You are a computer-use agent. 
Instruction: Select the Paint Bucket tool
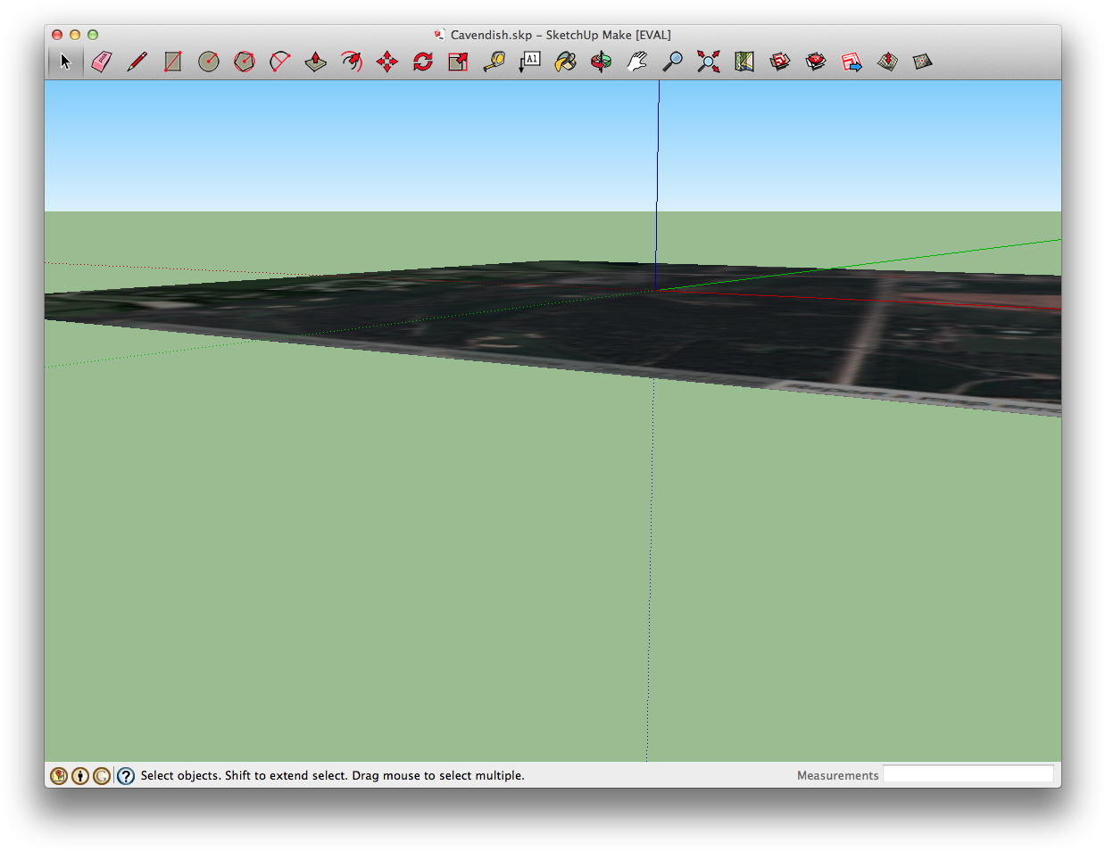click(566, 62)
